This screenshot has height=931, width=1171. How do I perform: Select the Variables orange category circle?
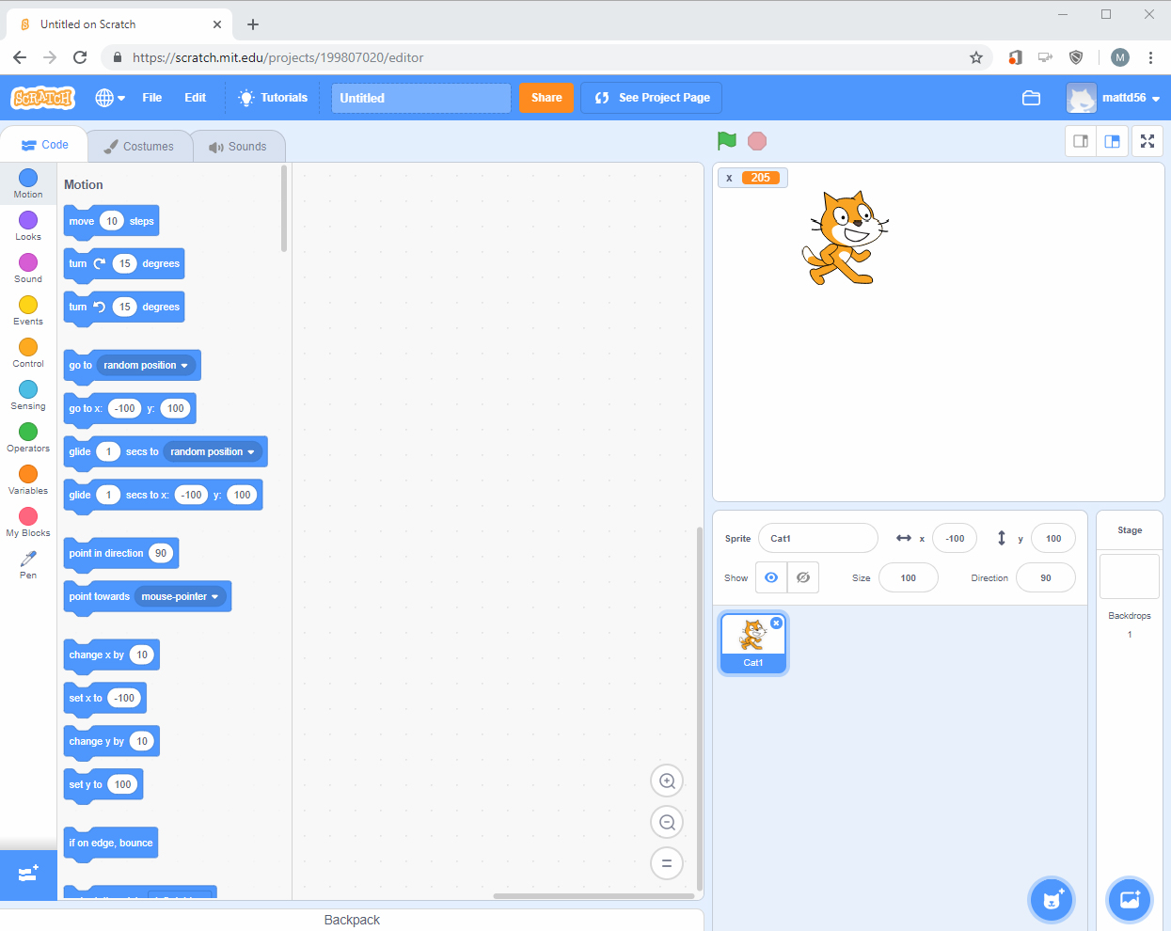pyautogui.click(x=28, y=474)
